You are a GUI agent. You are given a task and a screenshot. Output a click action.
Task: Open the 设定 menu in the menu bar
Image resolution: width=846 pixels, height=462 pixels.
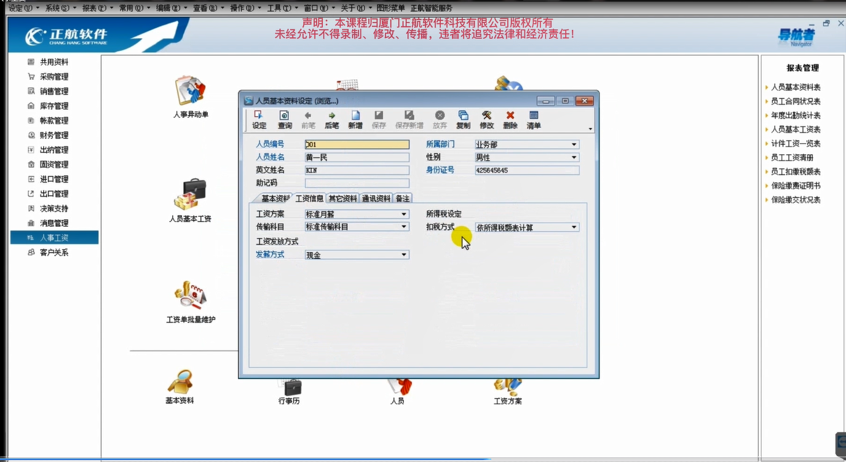tap(24, 8)
